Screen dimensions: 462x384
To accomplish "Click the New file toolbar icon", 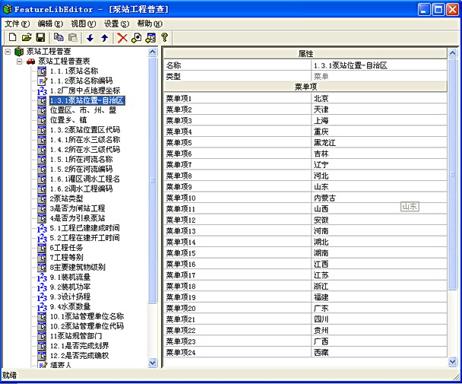I will pos(12,37).
